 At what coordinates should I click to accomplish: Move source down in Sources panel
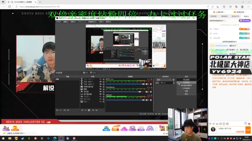tap(97, 110)
